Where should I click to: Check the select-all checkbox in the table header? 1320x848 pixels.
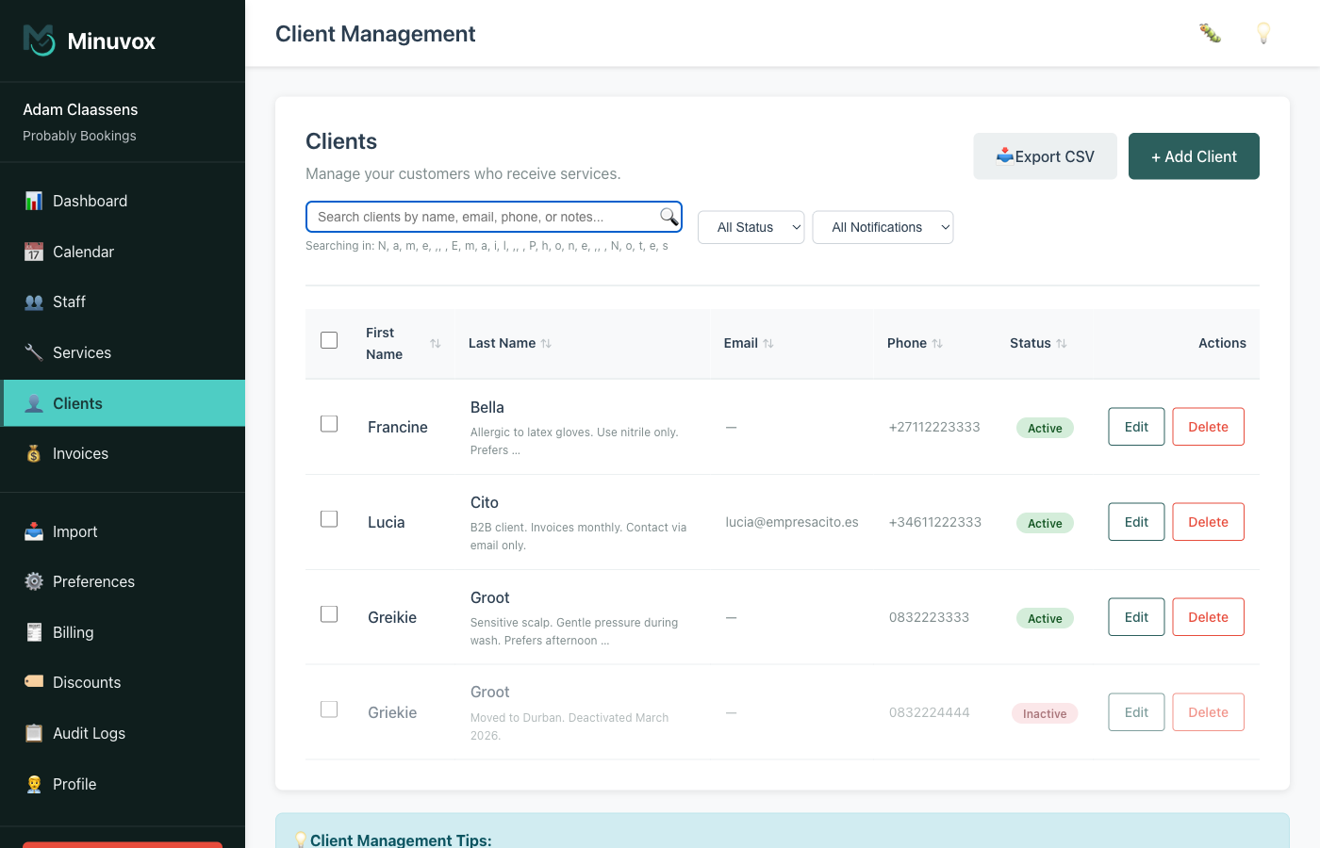tap(329, 340)
